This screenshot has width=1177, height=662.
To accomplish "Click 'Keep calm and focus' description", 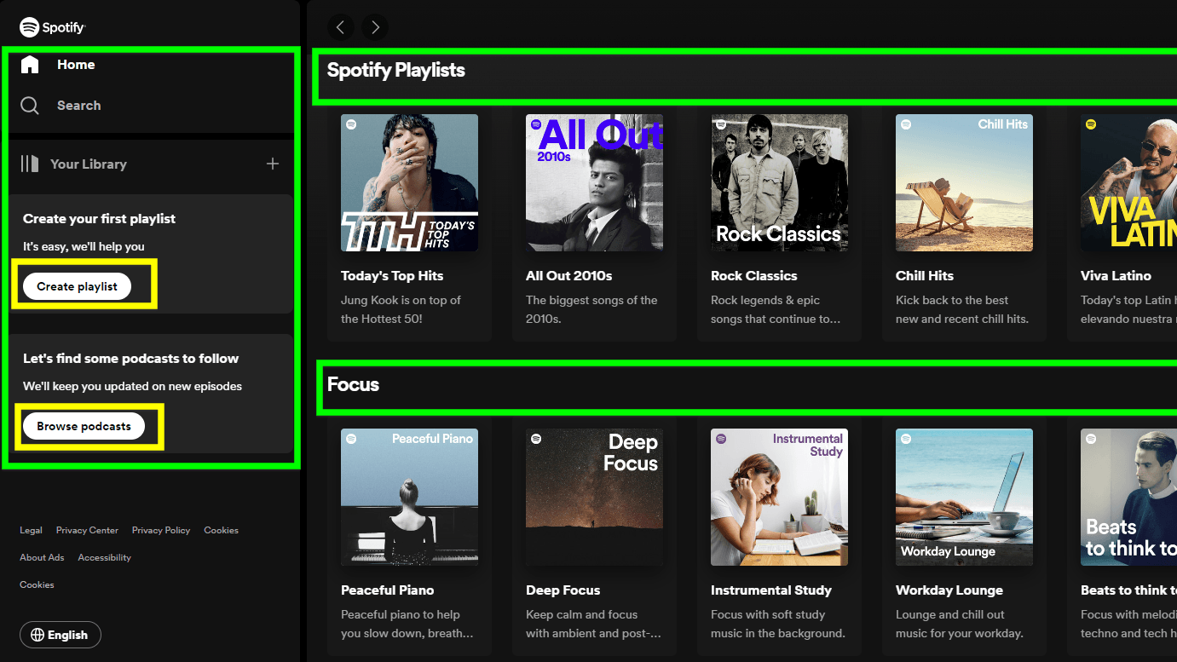I will [x=593, y=624].
